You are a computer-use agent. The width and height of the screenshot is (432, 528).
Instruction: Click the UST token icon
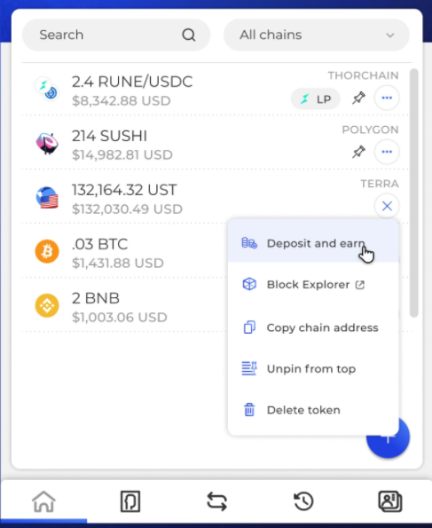(47, 198)
